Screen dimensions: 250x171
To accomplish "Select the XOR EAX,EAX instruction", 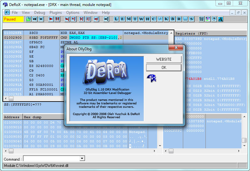I will point(72,33).
